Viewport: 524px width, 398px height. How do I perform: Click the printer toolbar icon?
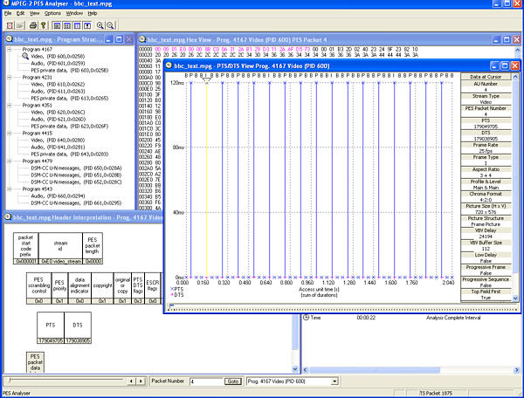33,25
